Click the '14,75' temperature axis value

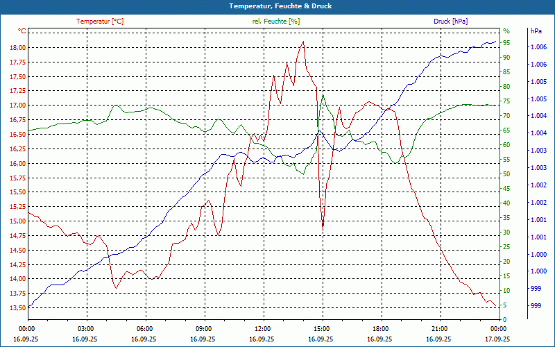click(19, 236)
